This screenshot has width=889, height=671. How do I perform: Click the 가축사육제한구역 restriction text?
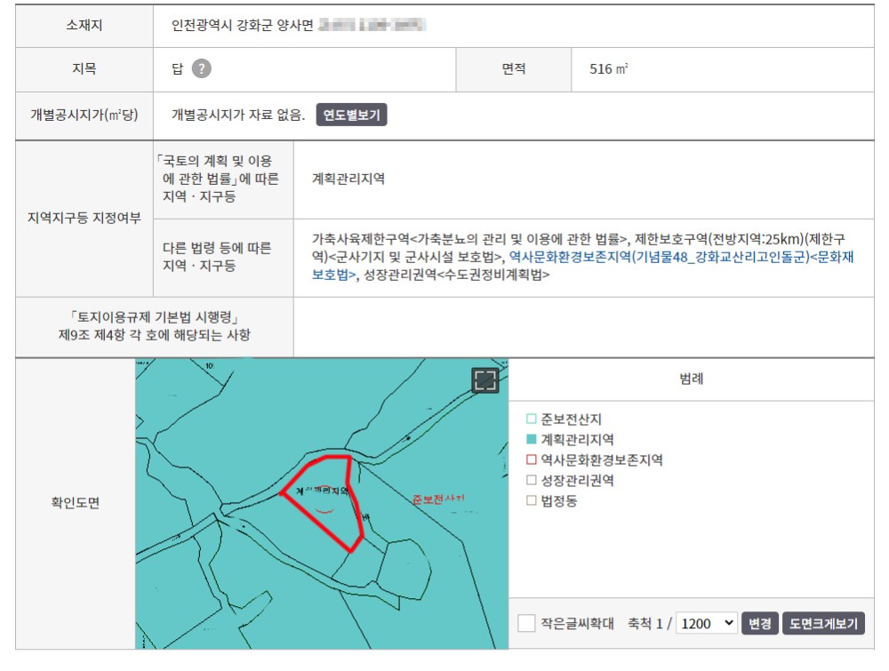coord(360,239)
